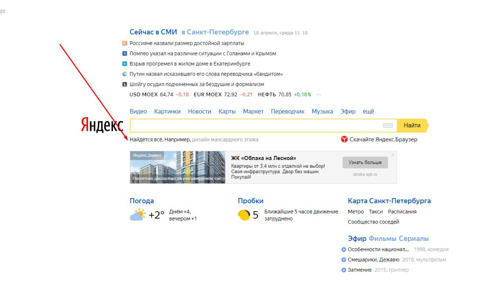Click the Найти search button
501x283 pixels.
[x=413, y=125]
